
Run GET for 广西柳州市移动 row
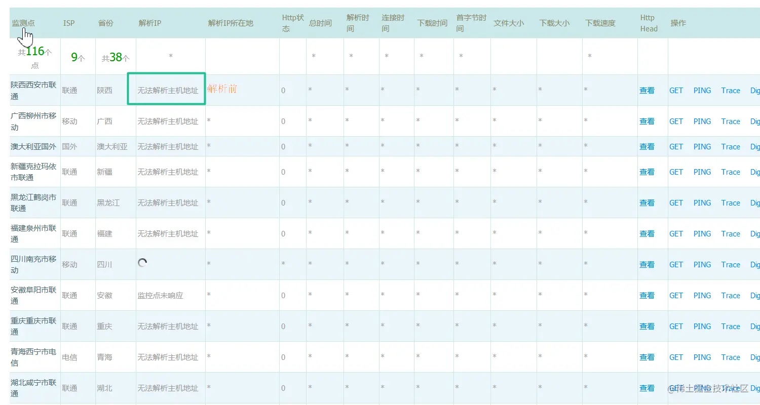coord(676,121)
